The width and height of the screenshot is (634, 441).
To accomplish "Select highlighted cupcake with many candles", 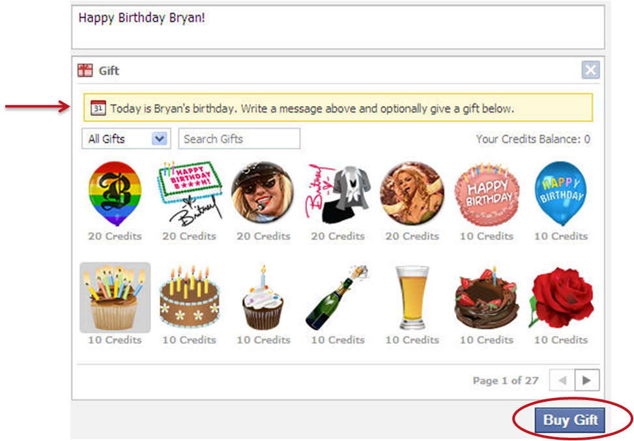I will tap(115, 298).
